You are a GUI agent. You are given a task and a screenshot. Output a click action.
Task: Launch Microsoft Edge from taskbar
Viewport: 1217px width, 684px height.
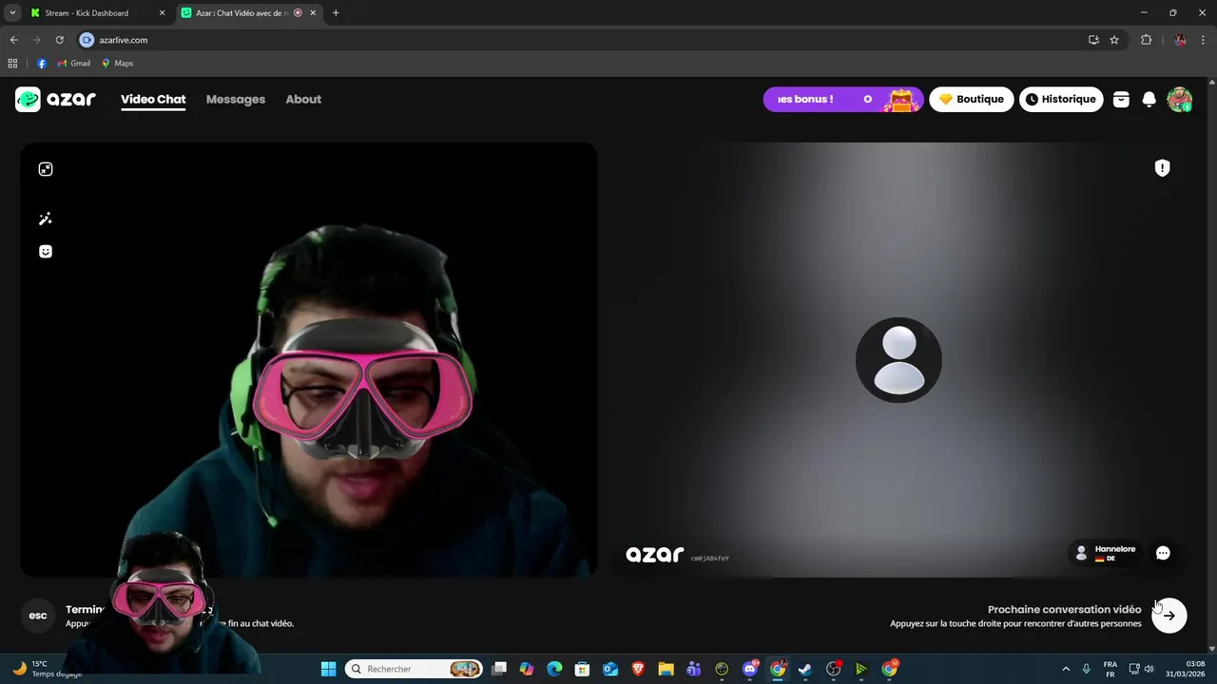click(554, 669)
